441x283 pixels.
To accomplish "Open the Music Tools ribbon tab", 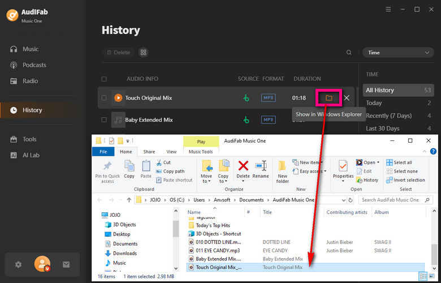I will pos(201,152).
